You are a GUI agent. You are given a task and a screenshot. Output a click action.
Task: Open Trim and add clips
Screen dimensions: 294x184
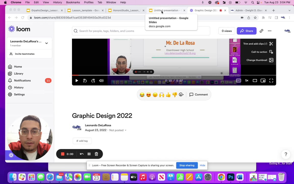(258, 44)
